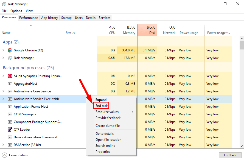Click the Task Manager process row icon
Image resolution: width=244 pixels, height=161 pixels.
10,58
